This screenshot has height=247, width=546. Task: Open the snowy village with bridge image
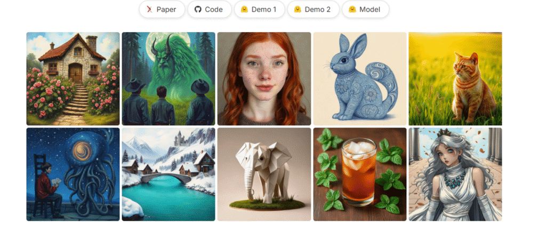pos(168,174)
